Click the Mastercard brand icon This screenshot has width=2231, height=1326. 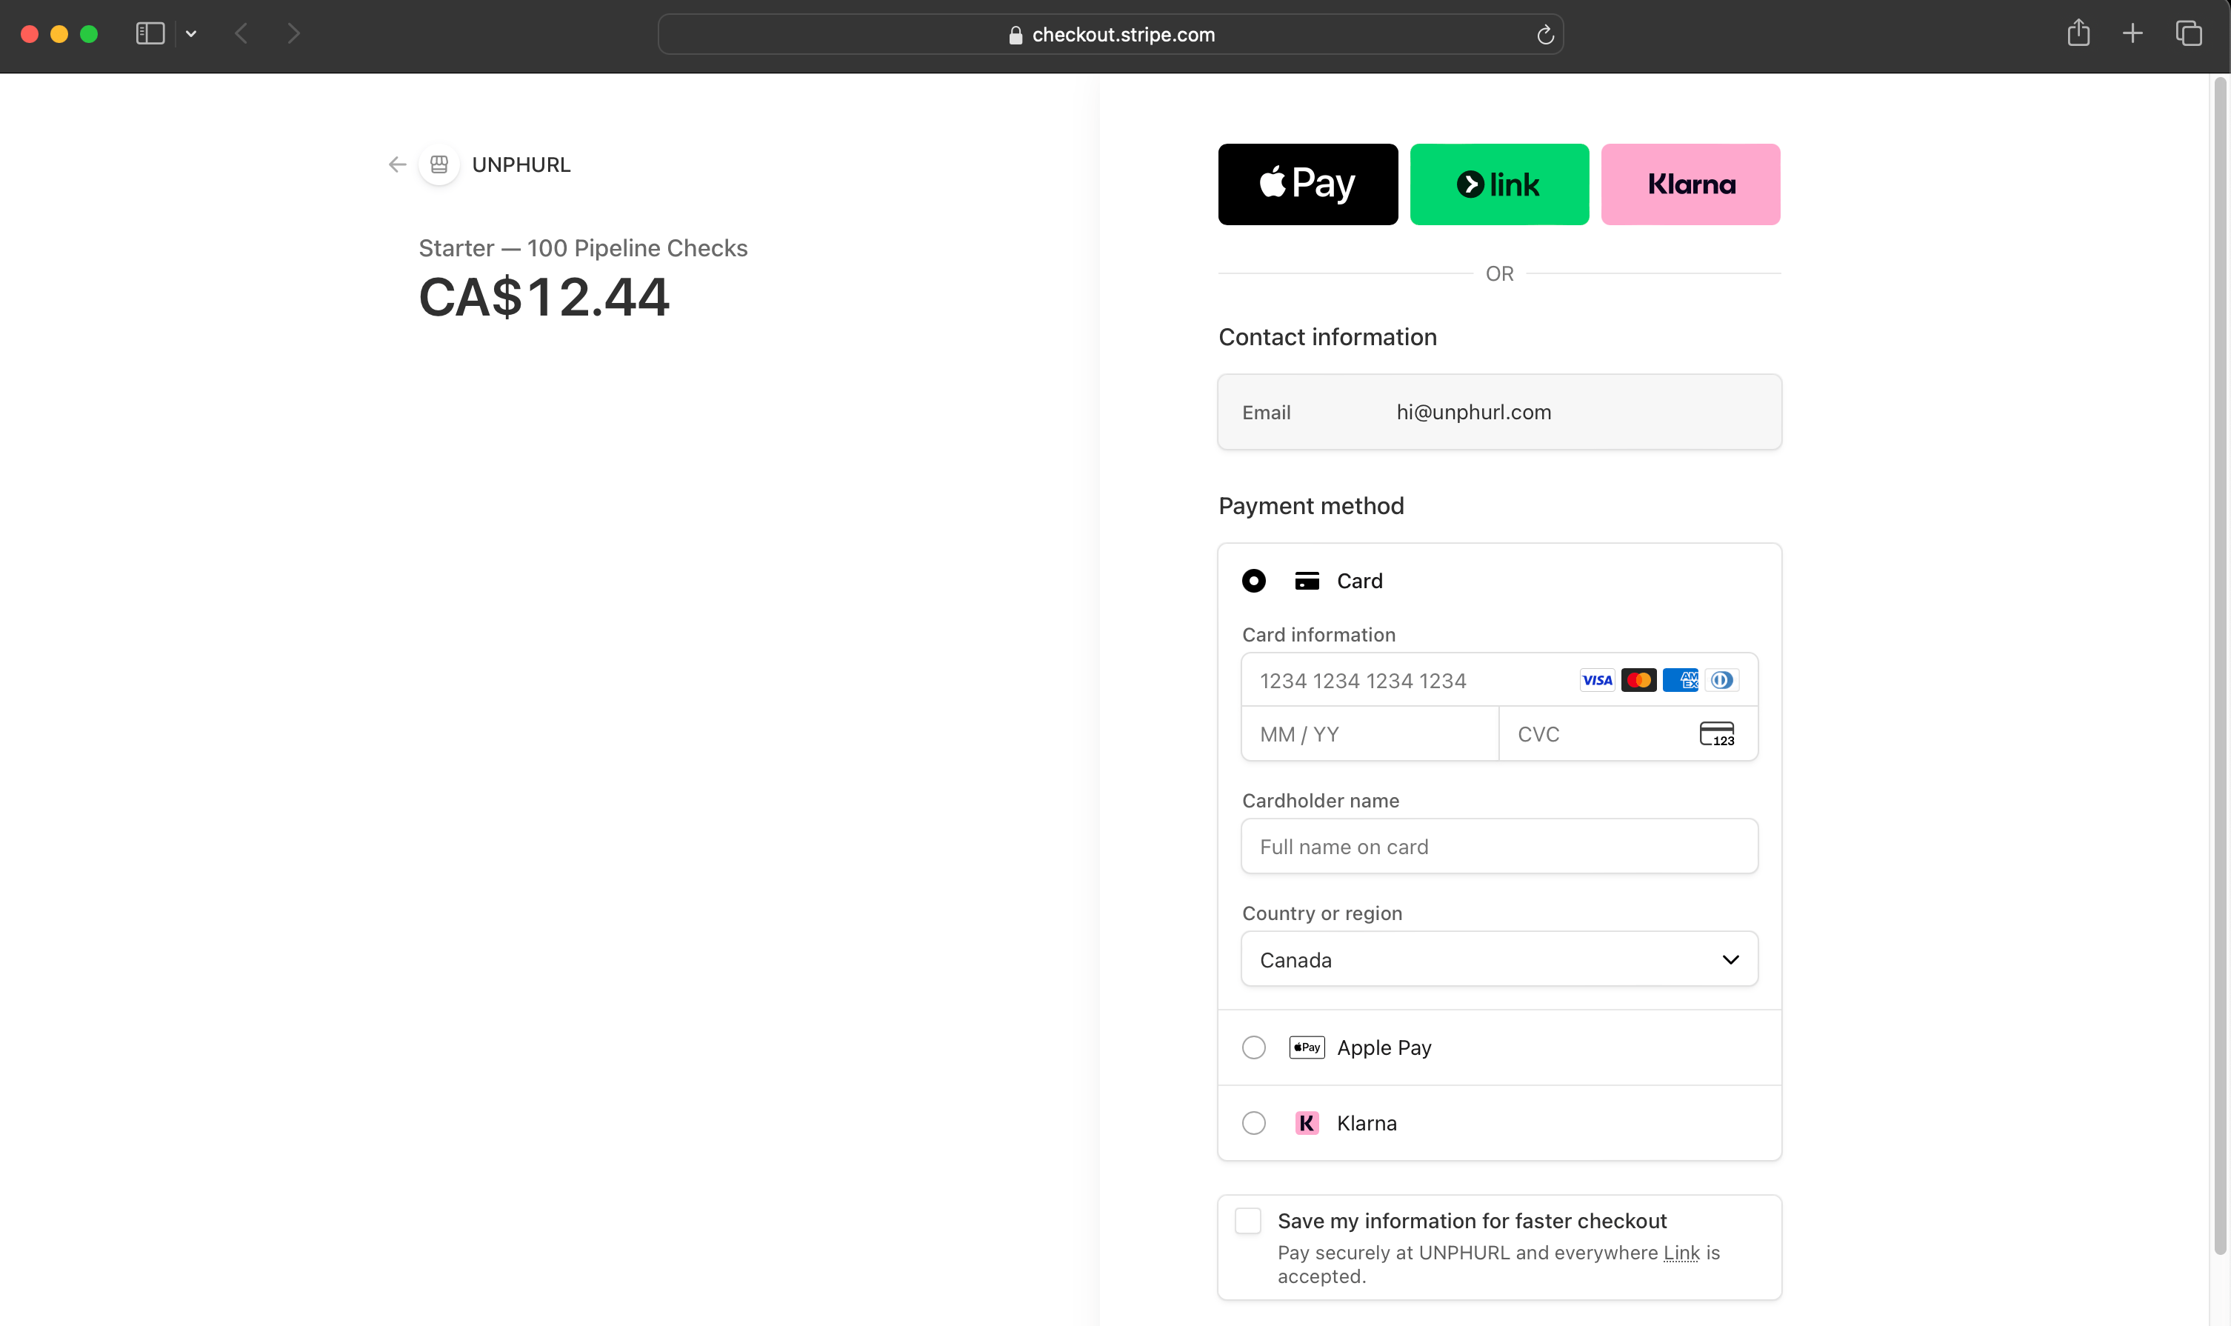pos(1638,680)
